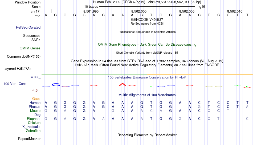253x145 pixels.
Task: Click the GENCODE V49lift37 track title
Action: [x=147, y=19]
